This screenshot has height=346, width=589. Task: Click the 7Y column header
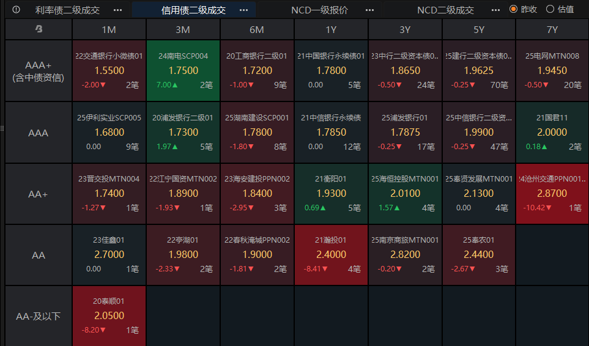click(552, 29)
